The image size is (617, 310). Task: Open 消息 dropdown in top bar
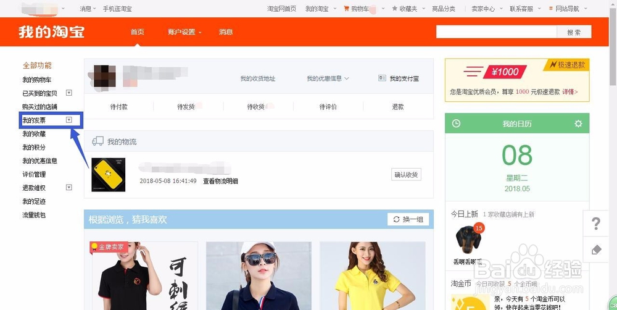click(88, 9)
